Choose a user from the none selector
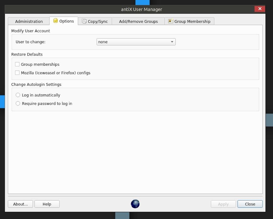The height and width of the screenshot is (219, 273). pos(136,42)
